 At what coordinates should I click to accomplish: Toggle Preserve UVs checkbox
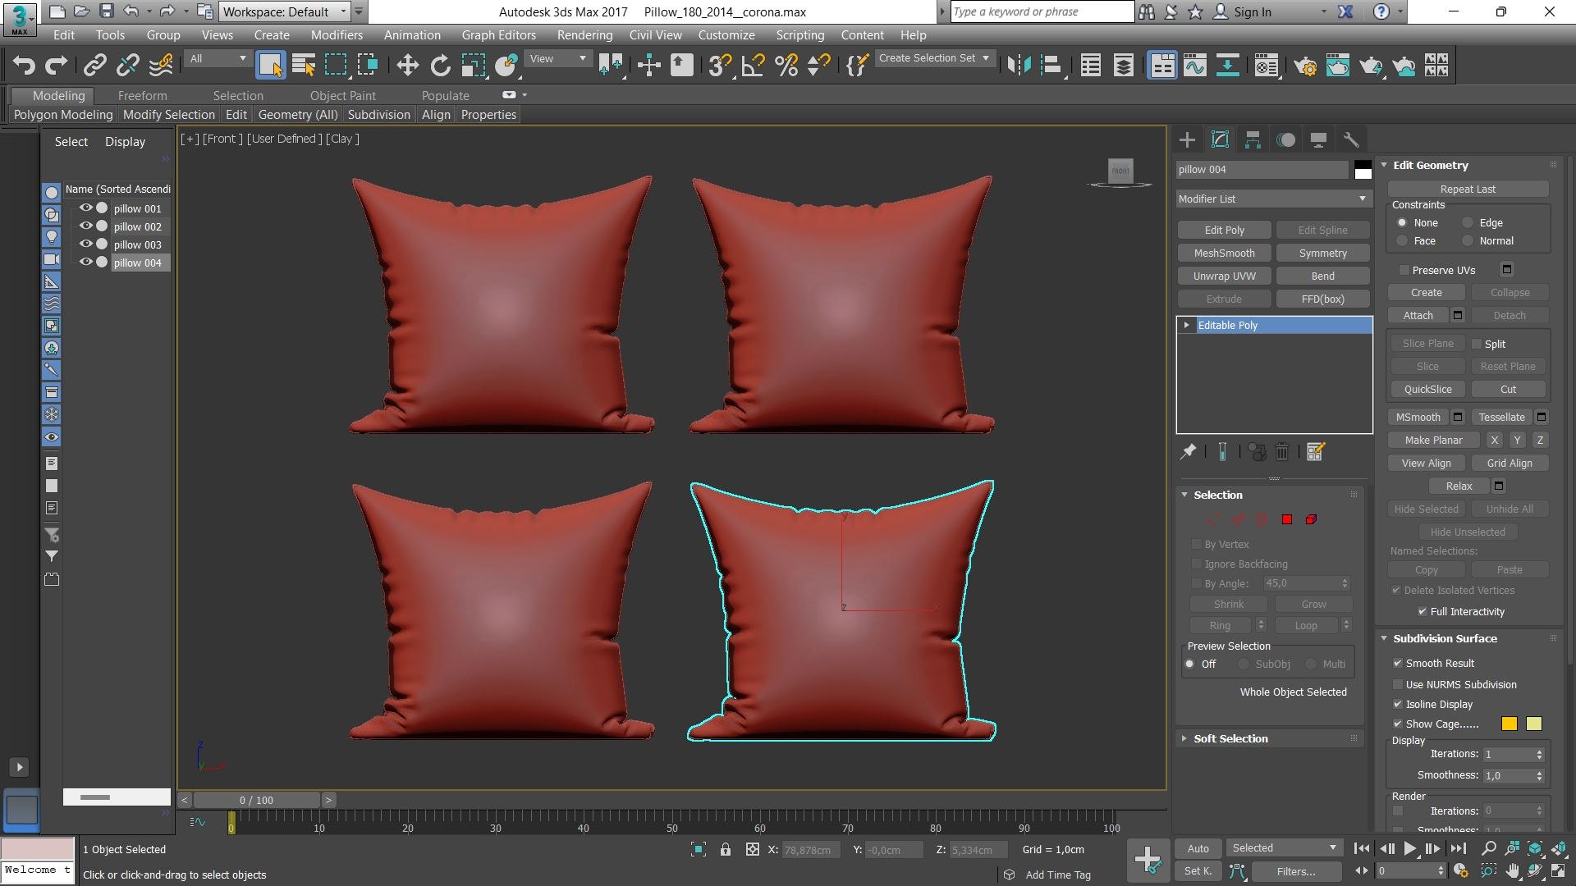[x=1404, y=270]
